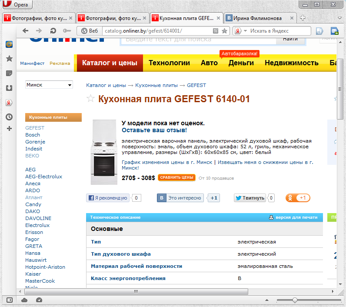Screen dimensions: 346x307
Task: Click the Тип духового шкафа parameter
Action: 121,254
